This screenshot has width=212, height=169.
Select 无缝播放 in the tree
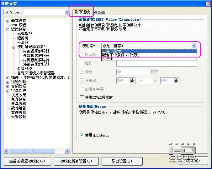point(24,34)
